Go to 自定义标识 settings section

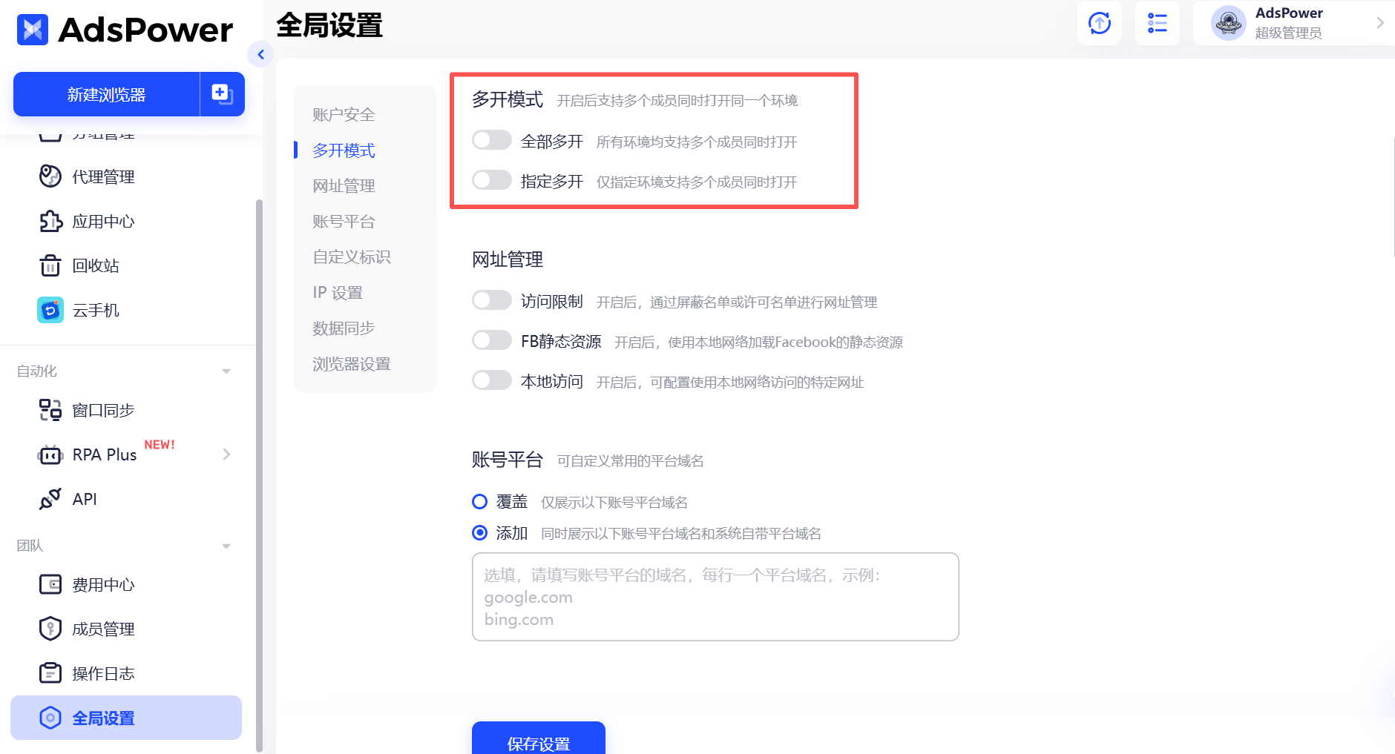(352, 257)
